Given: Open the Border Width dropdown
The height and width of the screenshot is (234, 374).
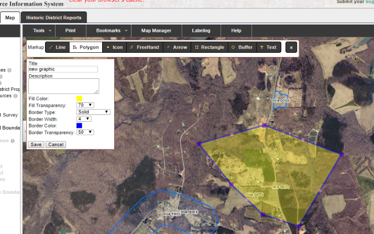Looking at the screenshot, I should 84,119.
